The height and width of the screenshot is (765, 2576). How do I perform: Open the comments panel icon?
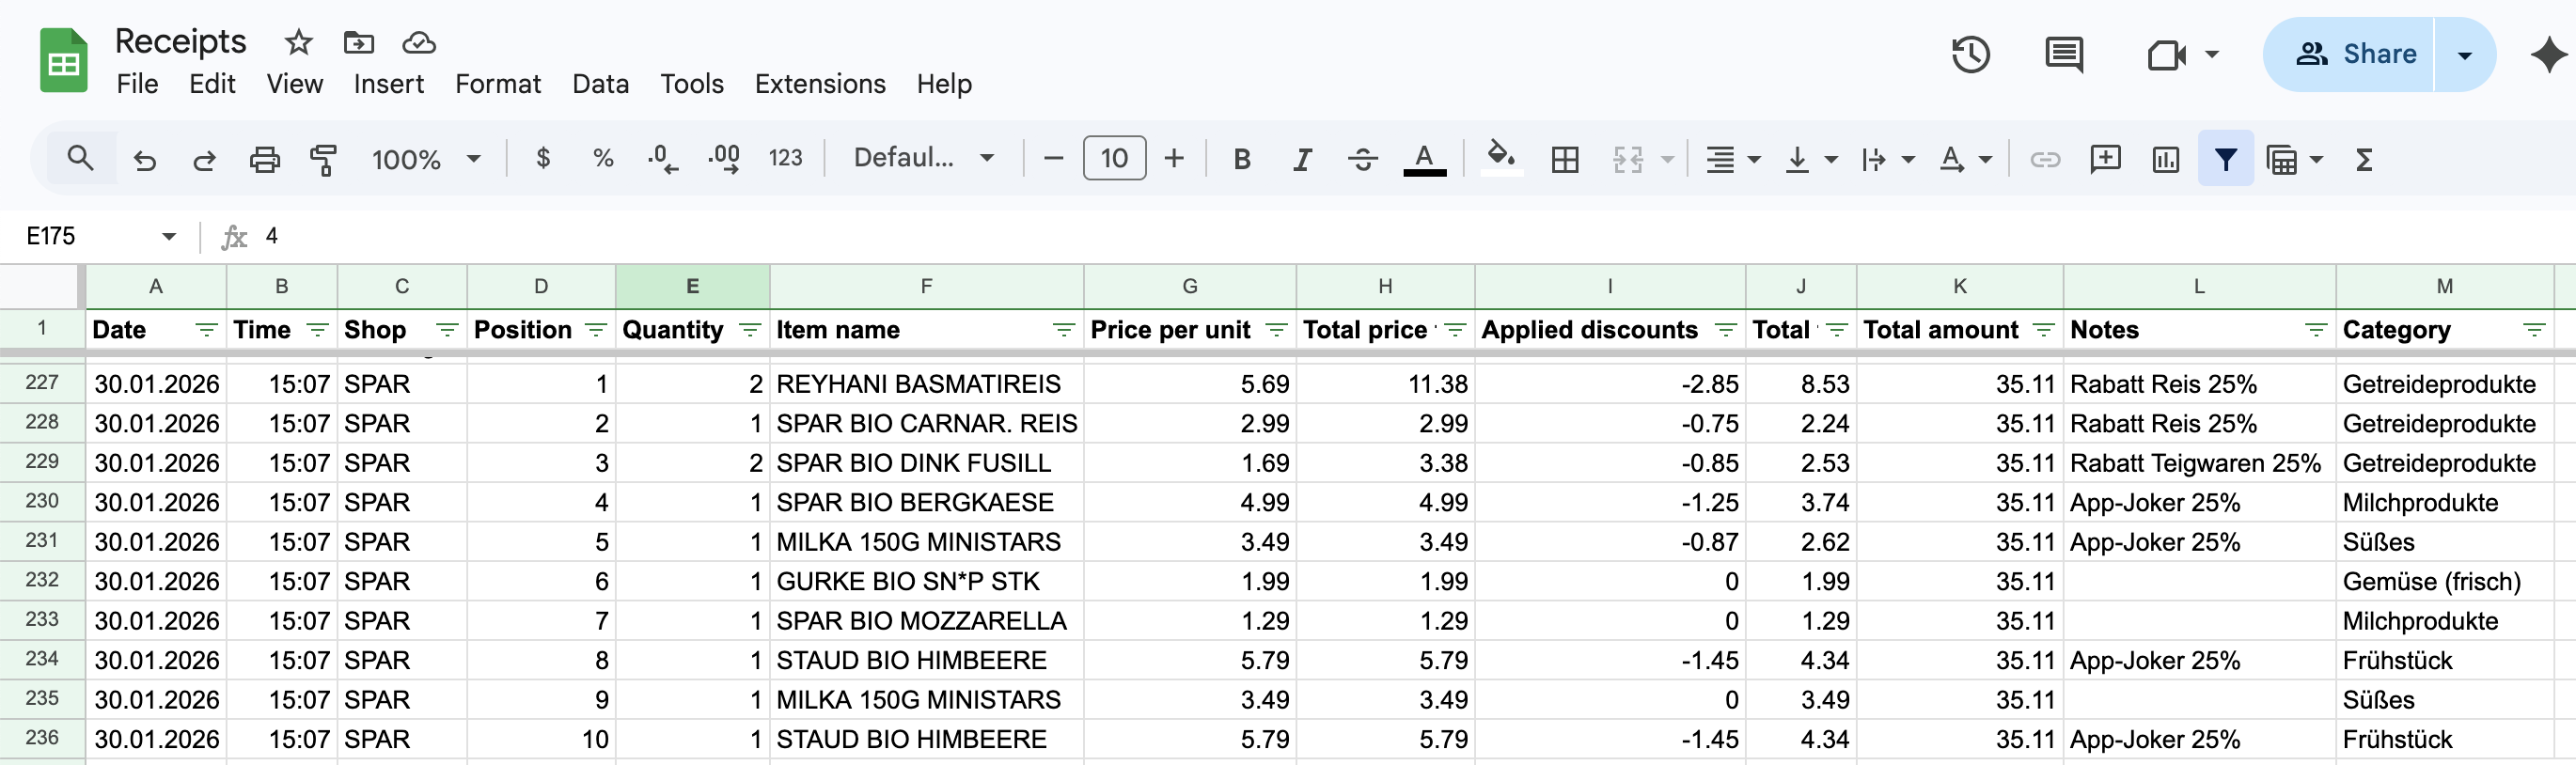(2063, 54)
